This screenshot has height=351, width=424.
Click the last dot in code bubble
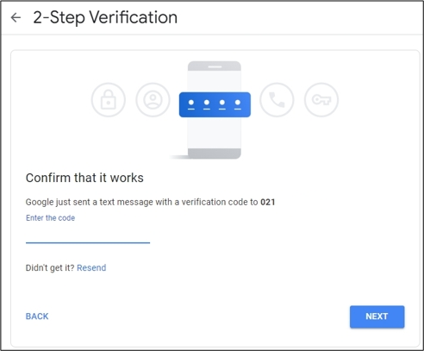point(238,103)
